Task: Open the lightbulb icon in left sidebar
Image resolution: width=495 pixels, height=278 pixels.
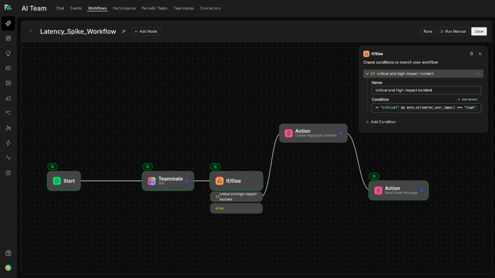Action: point(8,53)
